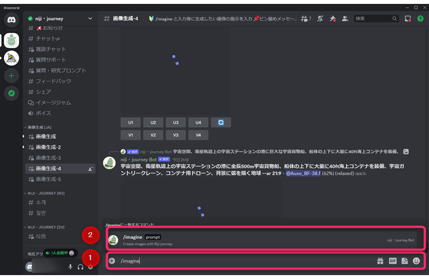This screenshot has width=429, height=279.
Task: Click U4 upscale button
Action: (x=198, y=122)
